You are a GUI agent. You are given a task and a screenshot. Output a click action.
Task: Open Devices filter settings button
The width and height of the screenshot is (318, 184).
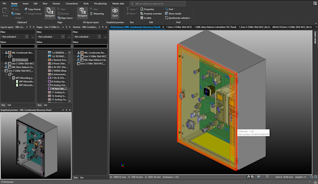pyautogui.click(x=105, y=37)
